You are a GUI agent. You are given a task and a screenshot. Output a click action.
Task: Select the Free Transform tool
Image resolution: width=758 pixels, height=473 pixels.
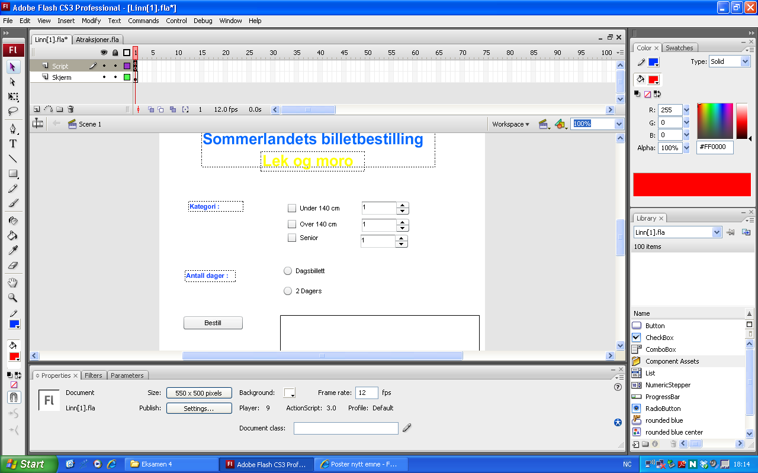(x=13, y=97)
